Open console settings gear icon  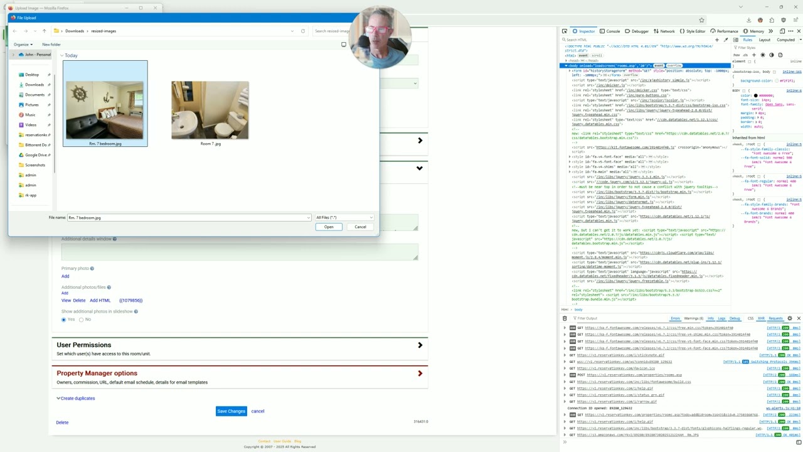[790, 318]
